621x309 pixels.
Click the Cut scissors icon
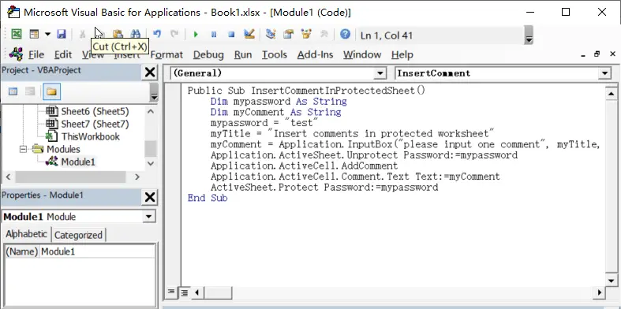point(82,34)
